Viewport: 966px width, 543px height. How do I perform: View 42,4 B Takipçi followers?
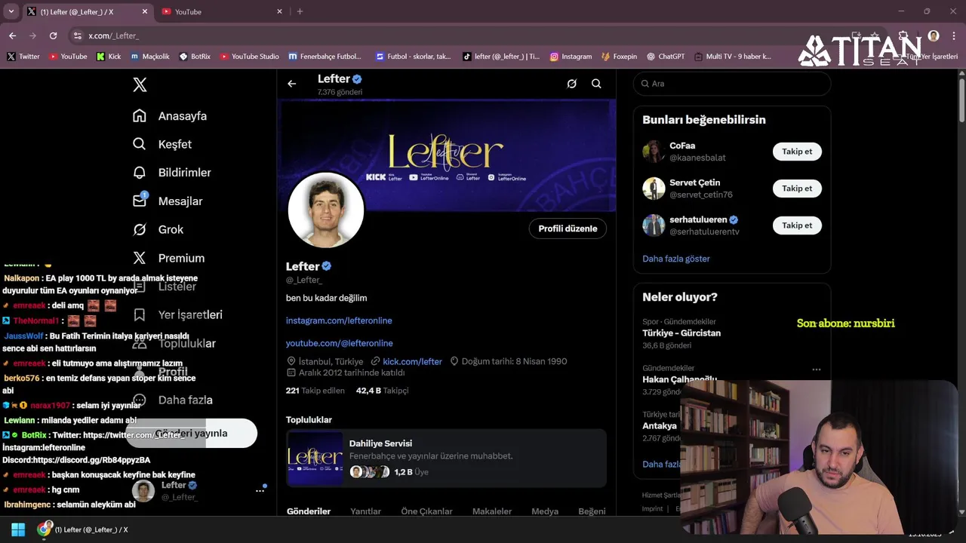382,391
